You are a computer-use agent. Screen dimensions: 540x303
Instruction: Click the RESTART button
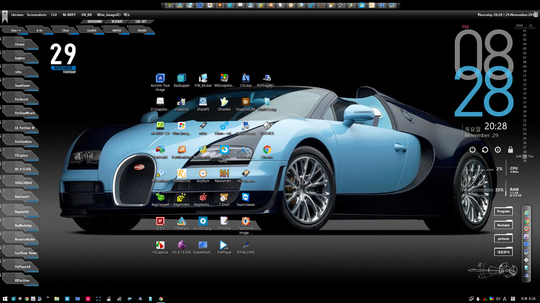[117, 22]
